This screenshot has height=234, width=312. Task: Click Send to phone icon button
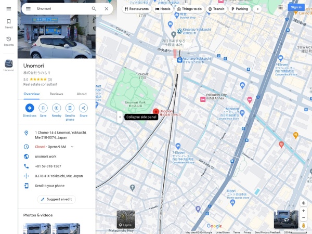coord(70,112)
